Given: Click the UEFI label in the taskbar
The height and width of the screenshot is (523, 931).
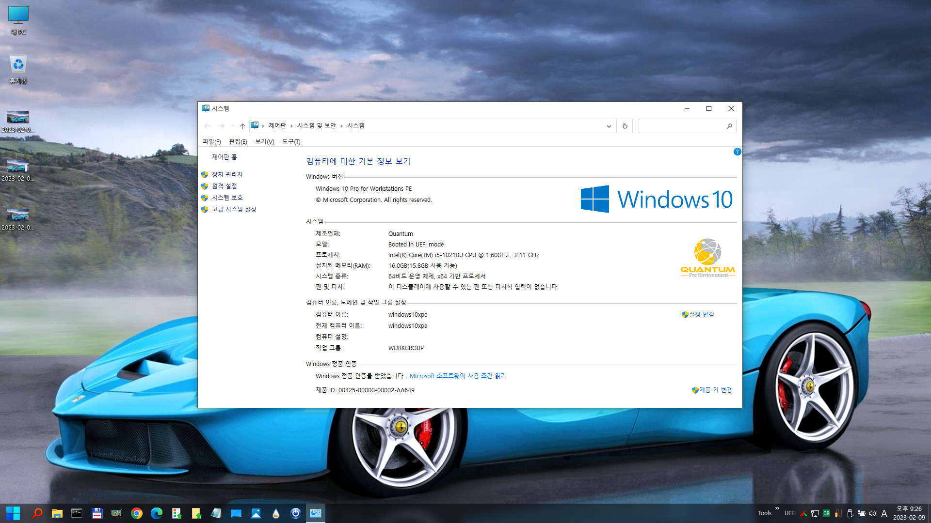Looking at the screenshot, I should click(x=790, y=513).
